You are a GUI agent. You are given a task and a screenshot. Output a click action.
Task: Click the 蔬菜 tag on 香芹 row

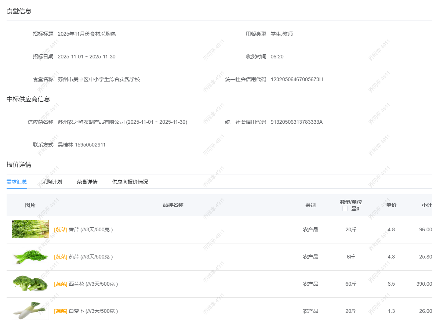pyautogui.click(x=61, y=230)
